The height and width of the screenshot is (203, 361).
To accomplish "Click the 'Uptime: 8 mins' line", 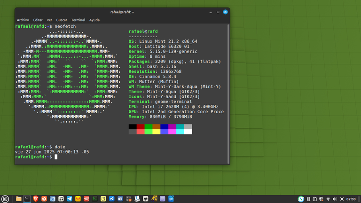I will [x=147, y=56].
